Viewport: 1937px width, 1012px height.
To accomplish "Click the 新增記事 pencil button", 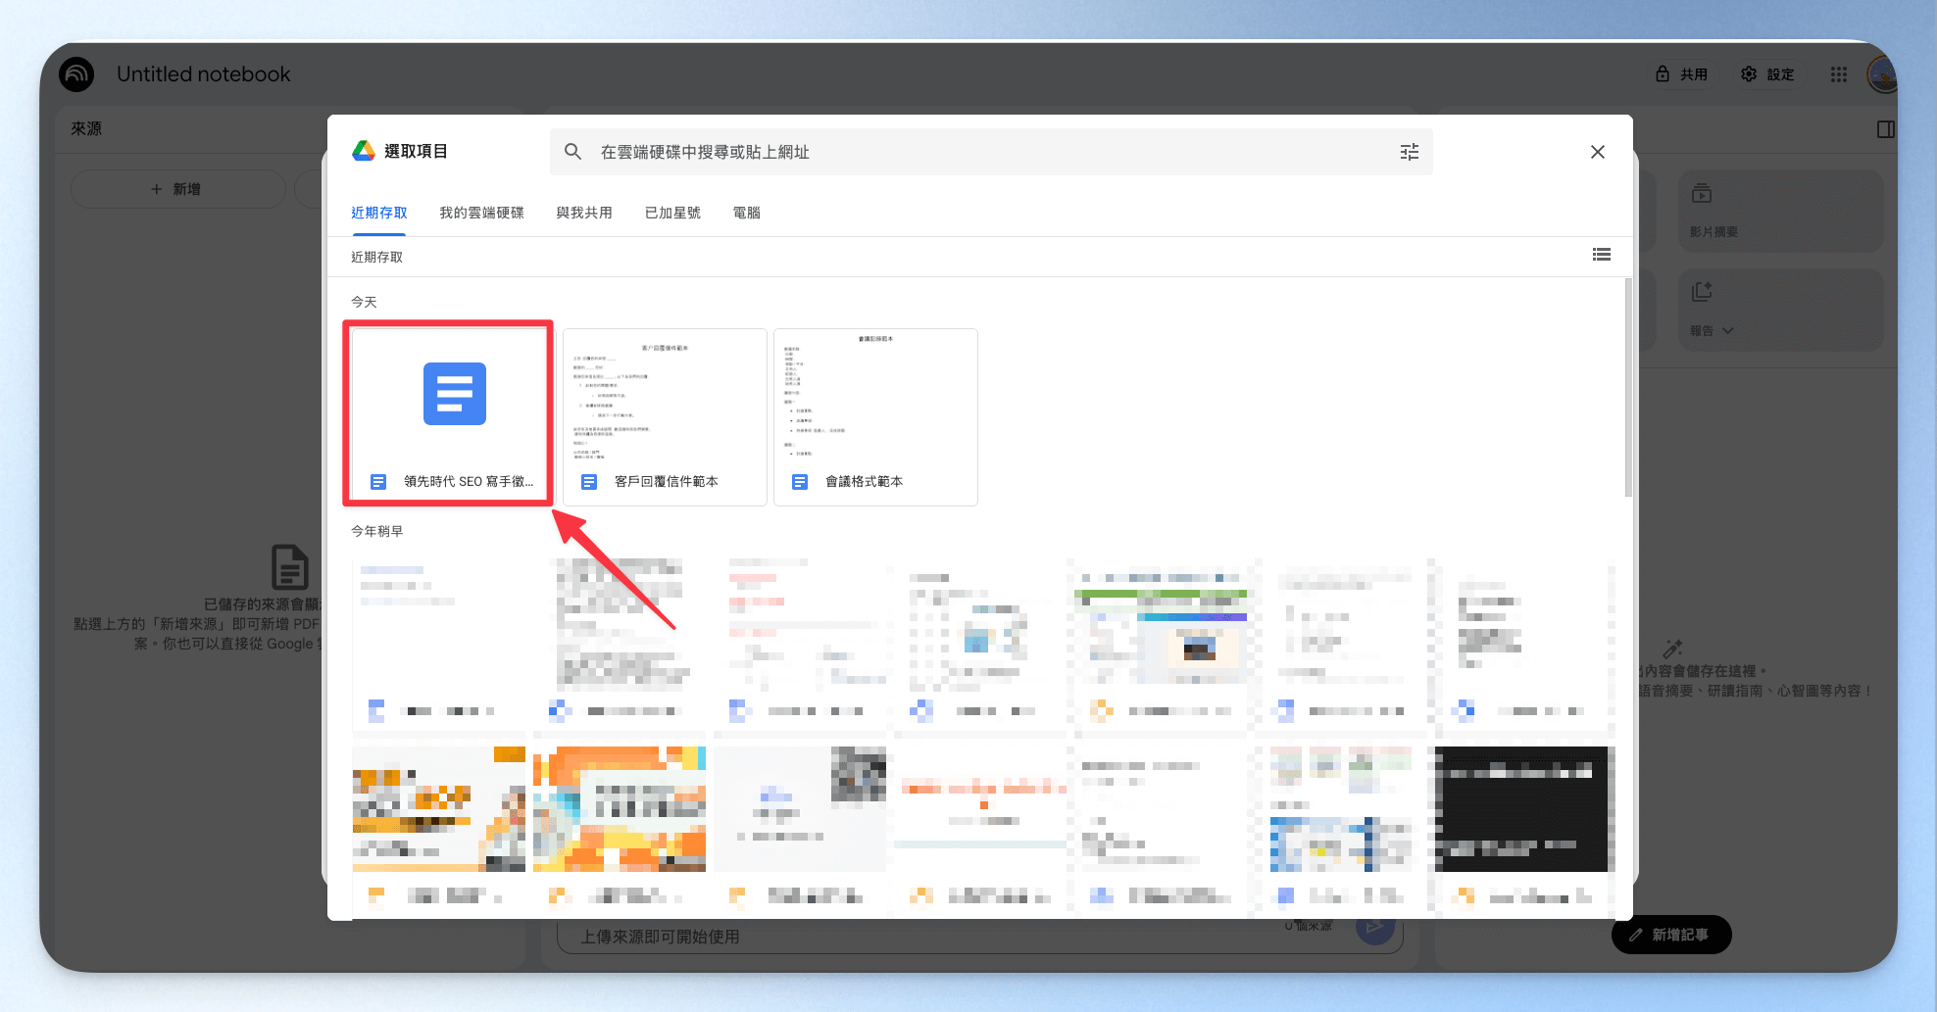I will (x=1670, y=935).
